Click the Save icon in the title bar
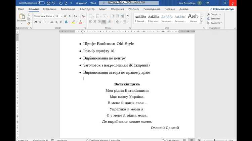Viewport: 252px width, 141px height. [48, 3]
